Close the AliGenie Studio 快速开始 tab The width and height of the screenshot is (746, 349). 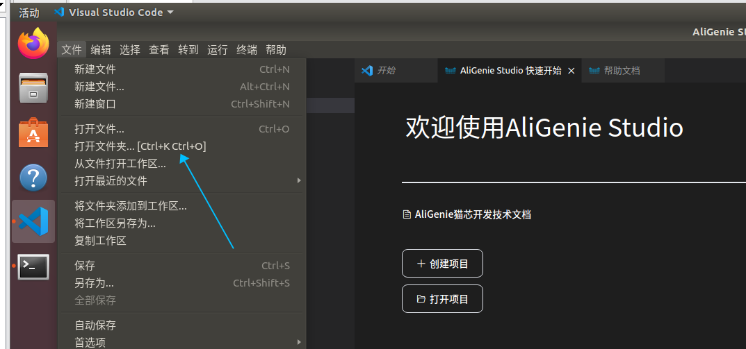pos(572,71)
